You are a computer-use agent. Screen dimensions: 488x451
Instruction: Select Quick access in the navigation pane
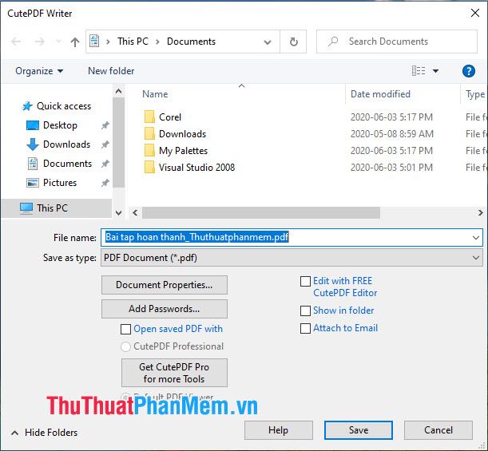[64, 106]
